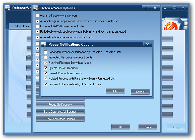Click Apply in the main DefenseWall window
The height and width of the screenshot is (140, 195).
176,127
